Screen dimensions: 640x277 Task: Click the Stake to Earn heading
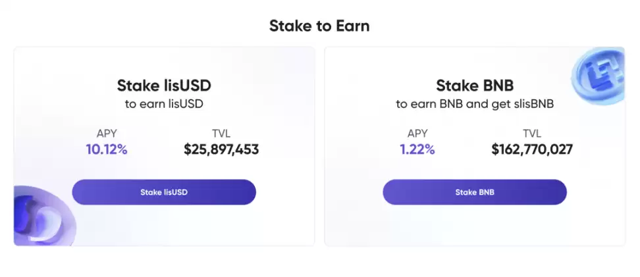(x=319, y=26)
